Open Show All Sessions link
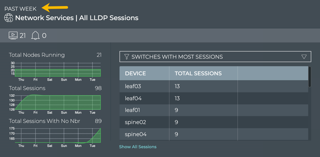 coord(138,147)
